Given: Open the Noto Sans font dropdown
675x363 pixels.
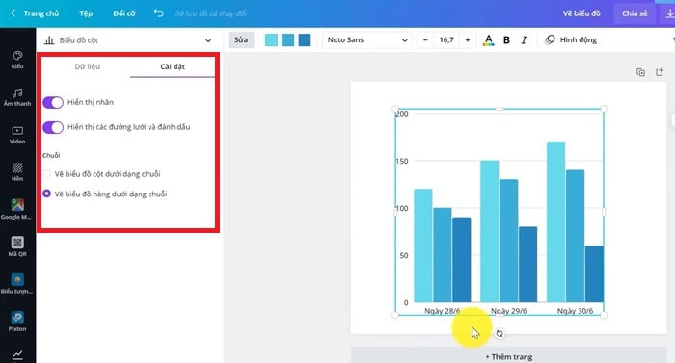Looking at the screenshot, I should pyautogui.click(x=367, y=40).
